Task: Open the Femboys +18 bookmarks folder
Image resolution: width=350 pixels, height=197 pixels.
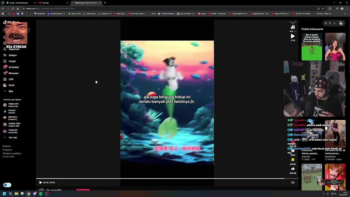Action: point(105,14)
